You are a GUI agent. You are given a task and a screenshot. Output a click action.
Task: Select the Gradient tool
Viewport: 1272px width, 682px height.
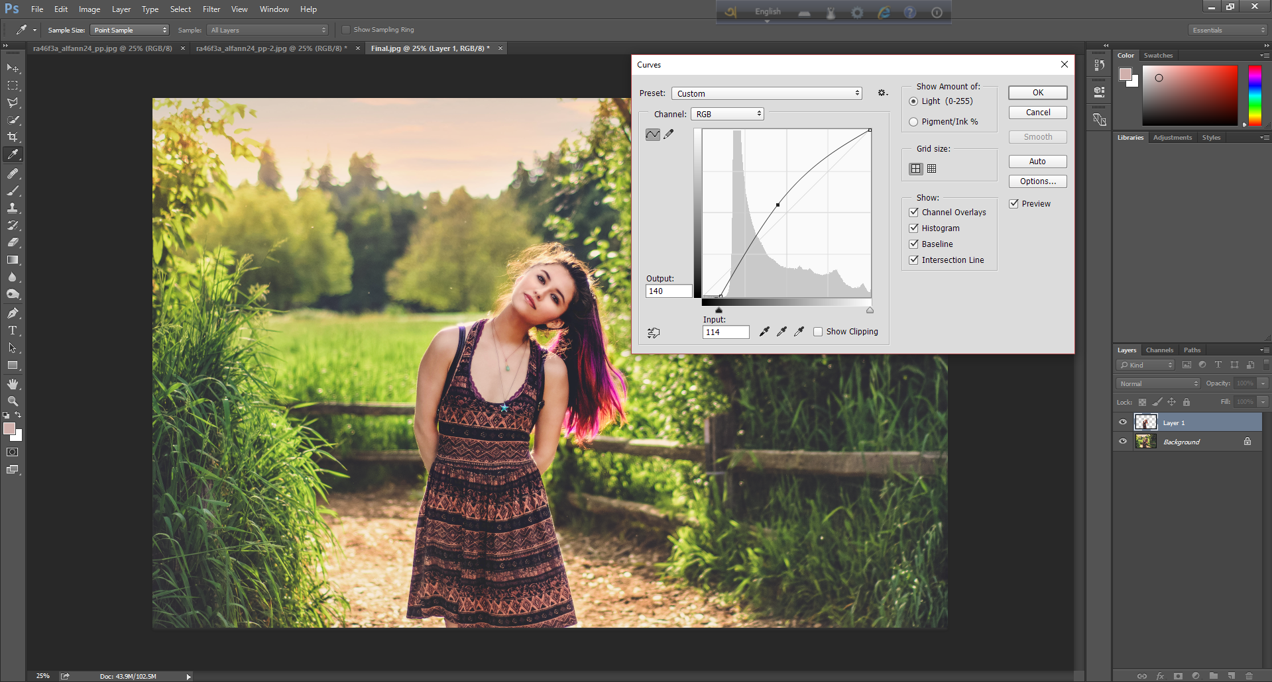point(13,260)
